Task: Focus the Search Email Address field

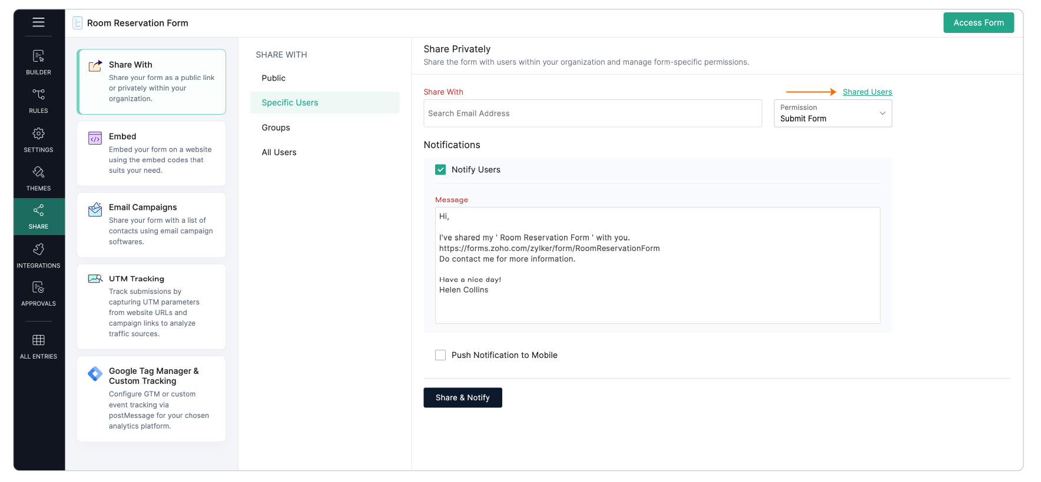Action: click(592, 113)
